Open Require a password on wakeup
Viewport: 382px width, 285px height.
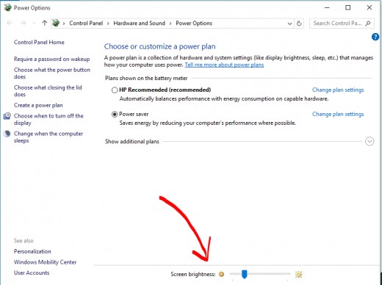click(x=51, y=59)
